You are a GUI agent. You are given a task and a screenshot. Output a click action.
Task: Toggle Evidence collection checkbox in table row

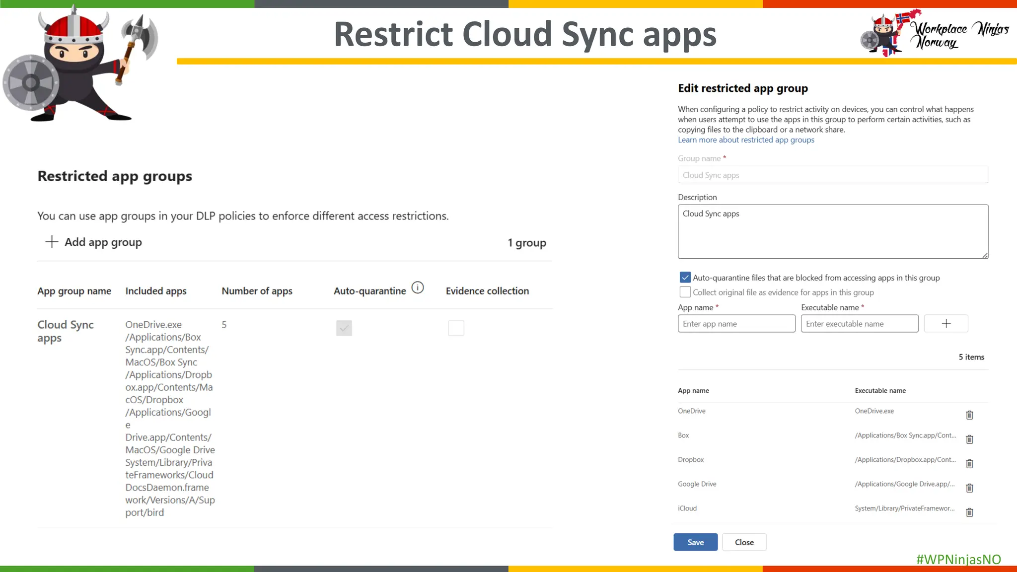click(x=456, y=328)
